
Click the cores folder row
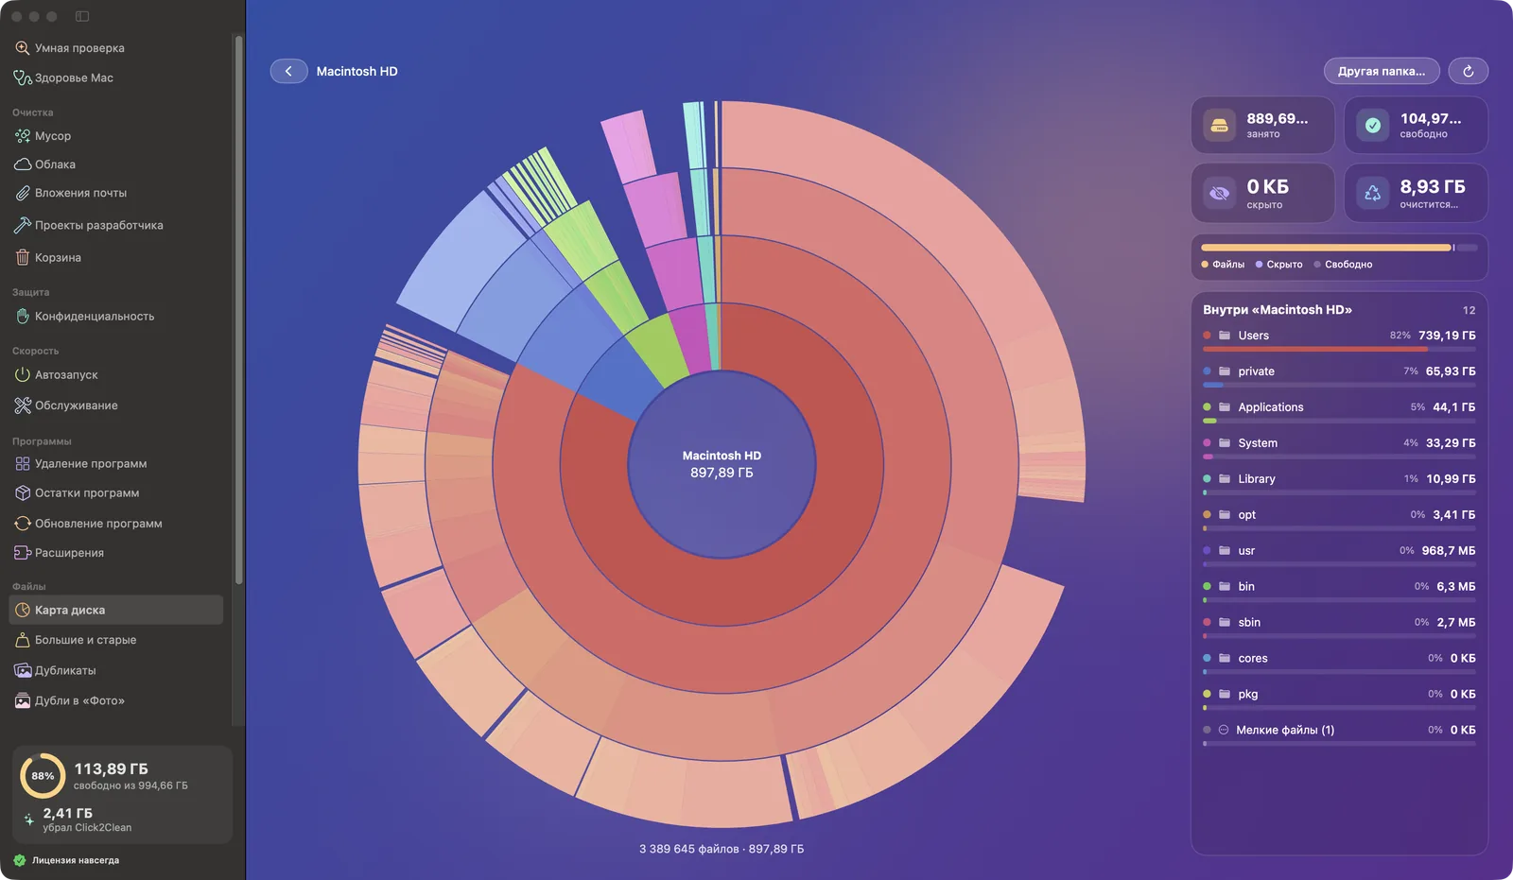pyautogui.click(x=1339, y=662)
